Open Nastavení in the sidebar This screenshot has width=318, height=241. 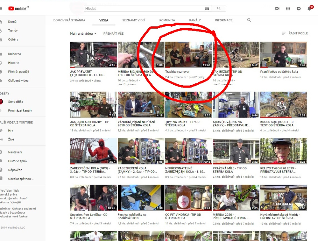[x=15, y=152]
